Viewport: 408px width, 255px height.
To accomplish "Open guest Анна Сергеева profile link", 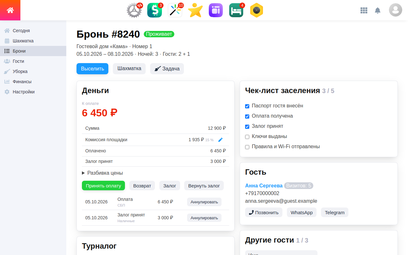I will (x=264, y=186).
